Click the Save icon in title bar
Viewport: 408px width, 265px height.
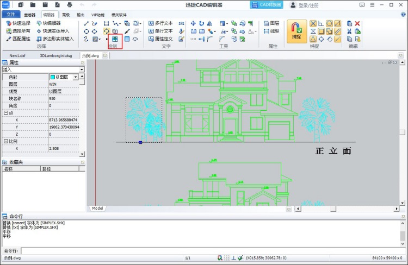click(45, 5)
